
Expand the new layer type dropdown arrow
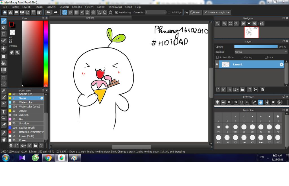coord(238,90)
